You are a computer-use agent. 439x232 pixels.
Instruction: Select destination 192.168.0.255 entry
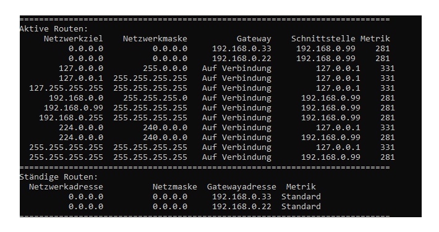[71, 118]
